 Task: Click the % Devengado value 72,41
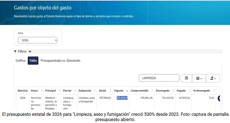pyautogui.click(x=211, y=98)
